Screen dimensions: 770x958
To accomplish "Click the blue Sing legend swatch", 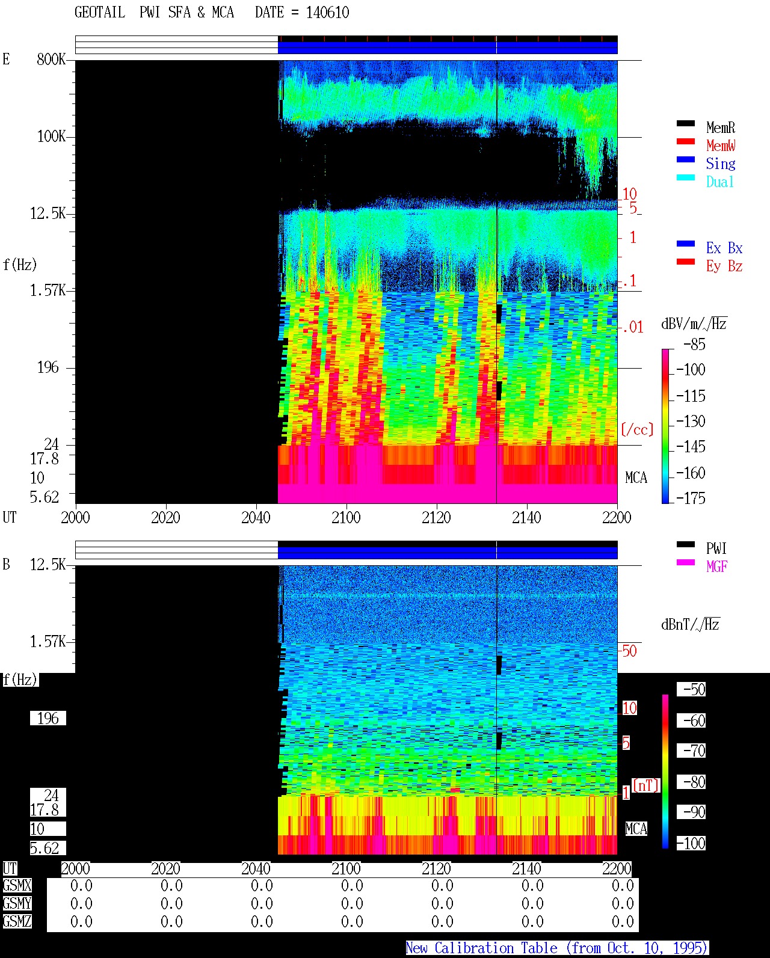I will pyautogui.click(x=686, y=159).
